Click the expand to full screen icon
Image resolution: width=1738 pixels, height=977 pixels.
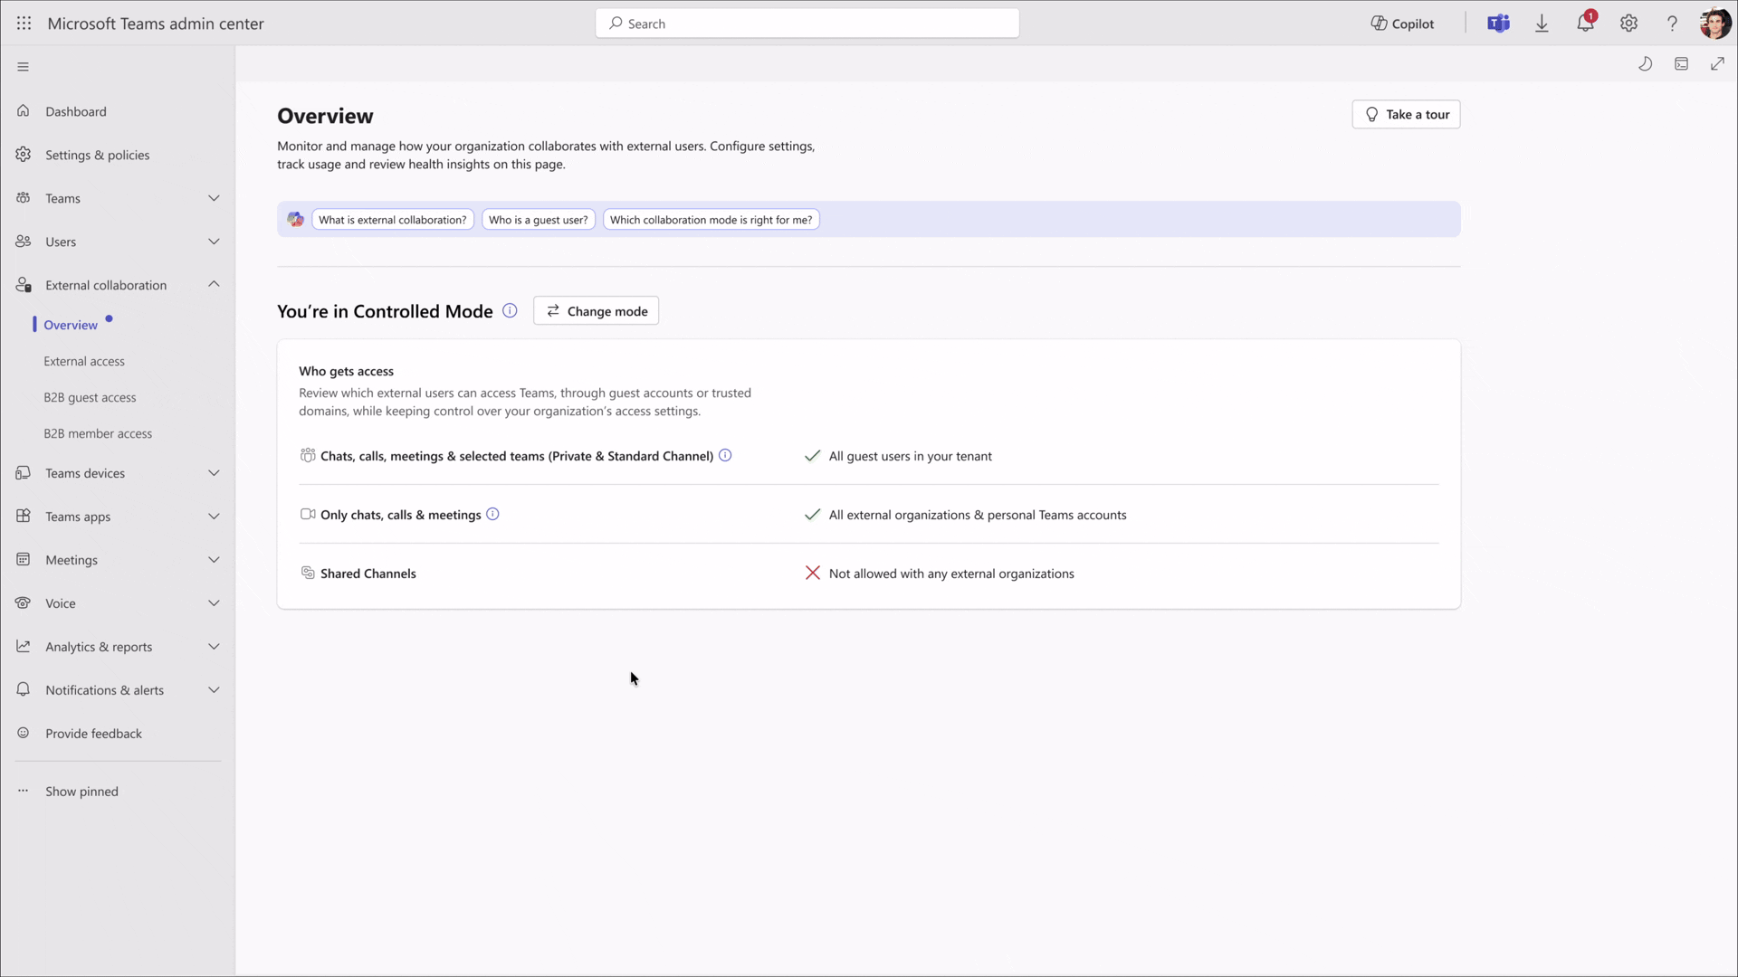[1717, 64]
